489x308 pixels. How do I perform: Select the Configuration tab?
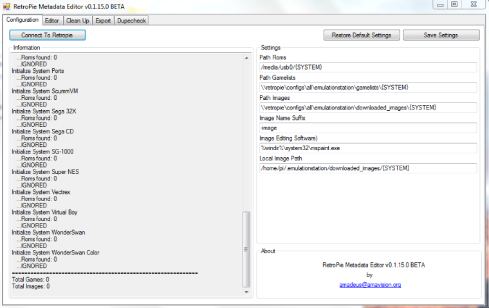(x=23, y=20)
